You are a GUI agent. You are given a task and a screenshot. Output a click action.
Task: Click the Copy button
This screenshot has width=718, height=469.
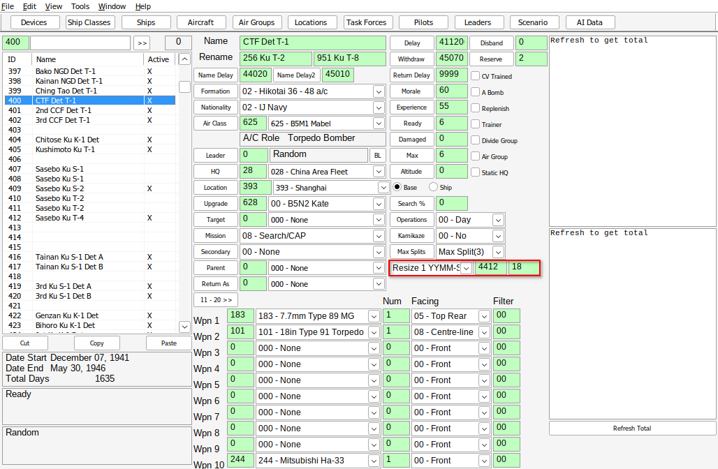[96, 343]
